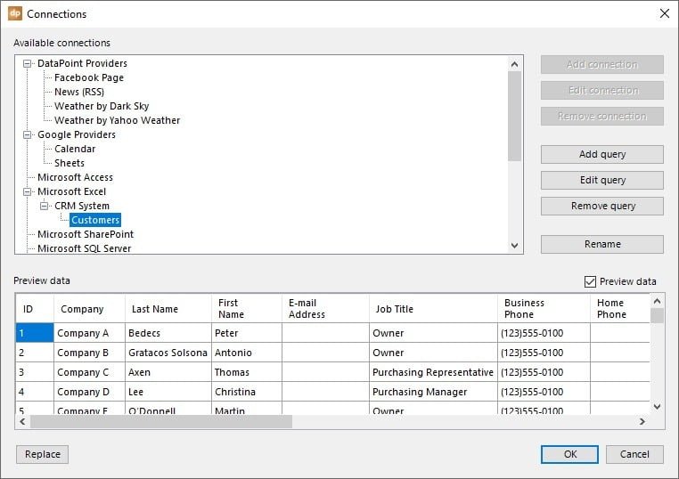The width and height of the screenshot is (679, 479).
Task: Click the Company column header
Action: pos(82,309)
